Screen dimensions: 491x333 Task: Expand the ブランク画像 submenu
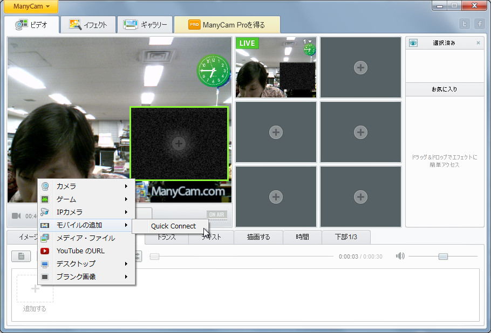click(x=86, y=277)
